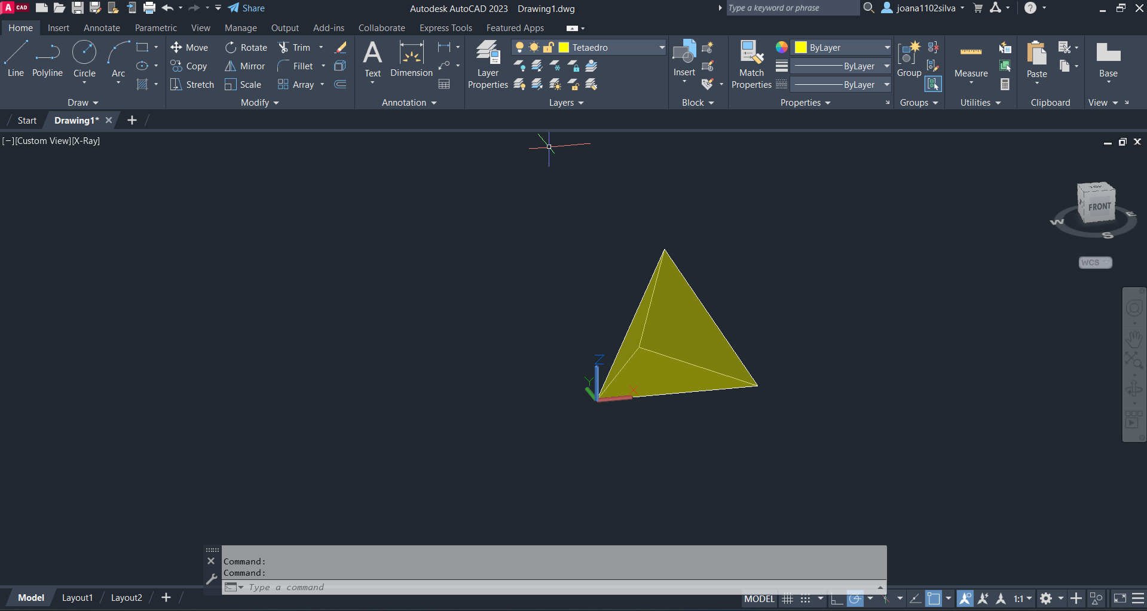Activate Match Properties
The image size is (1147, 611).
click(x=751, y=65)
